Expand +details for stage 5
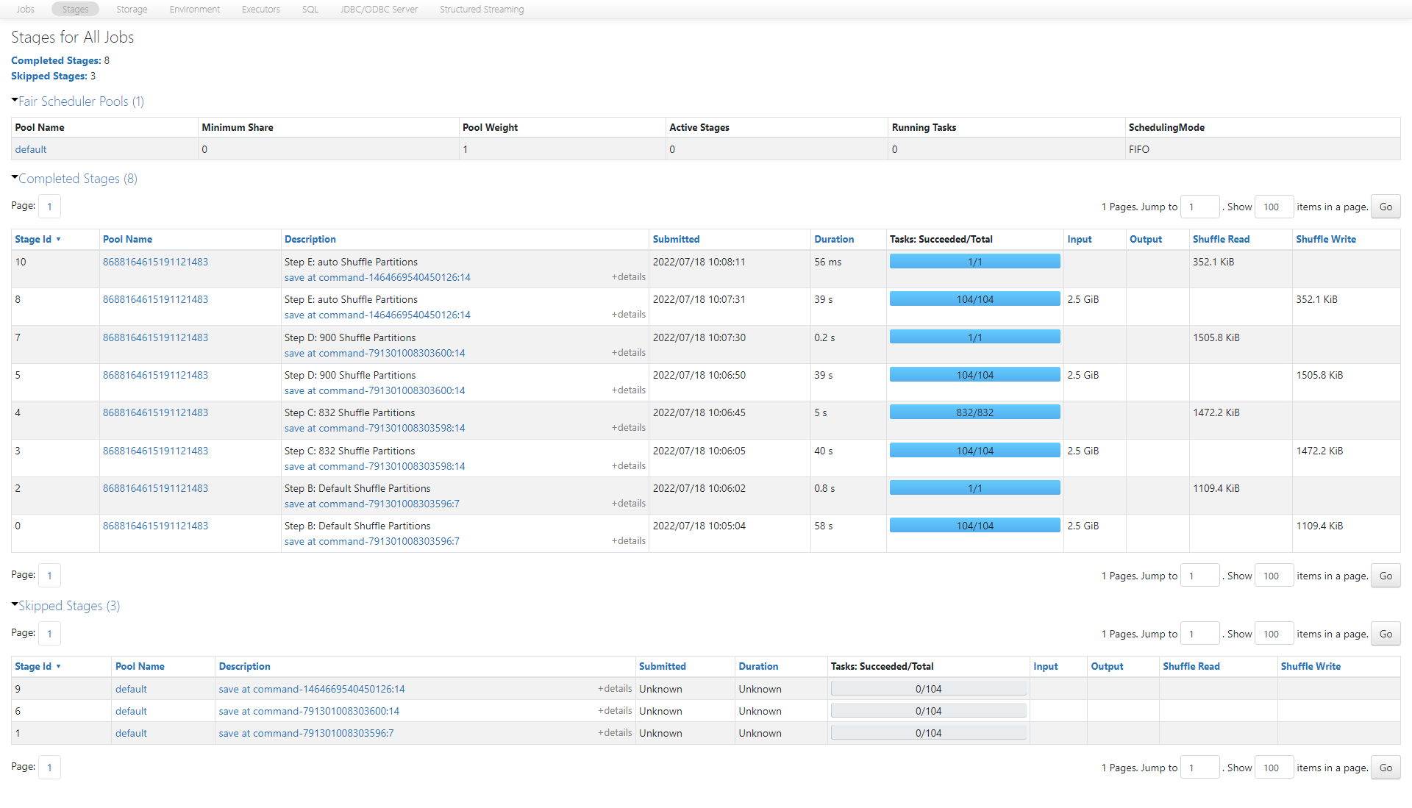This screenshot has height=808, width=1412. point(628,390)
